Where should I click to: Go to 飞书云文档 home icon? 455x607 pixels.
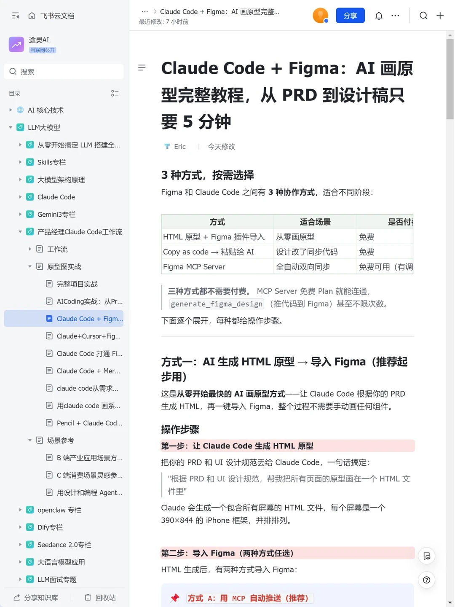(x=32, y=16)
